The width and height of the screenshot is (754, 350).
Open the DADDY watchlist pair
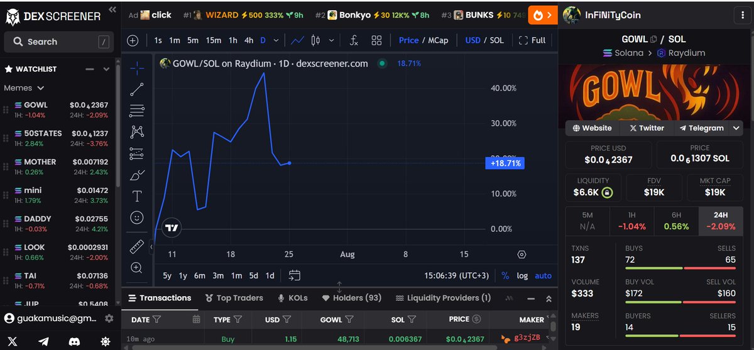coord(60,224)
